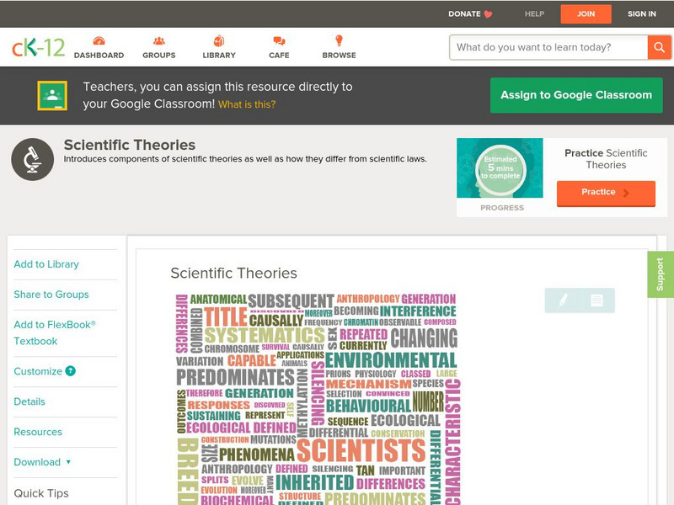The height and width of the screenshot is (505, 674).
Task: Click the BROWSE menu label
Action: (x=340, y=56)
